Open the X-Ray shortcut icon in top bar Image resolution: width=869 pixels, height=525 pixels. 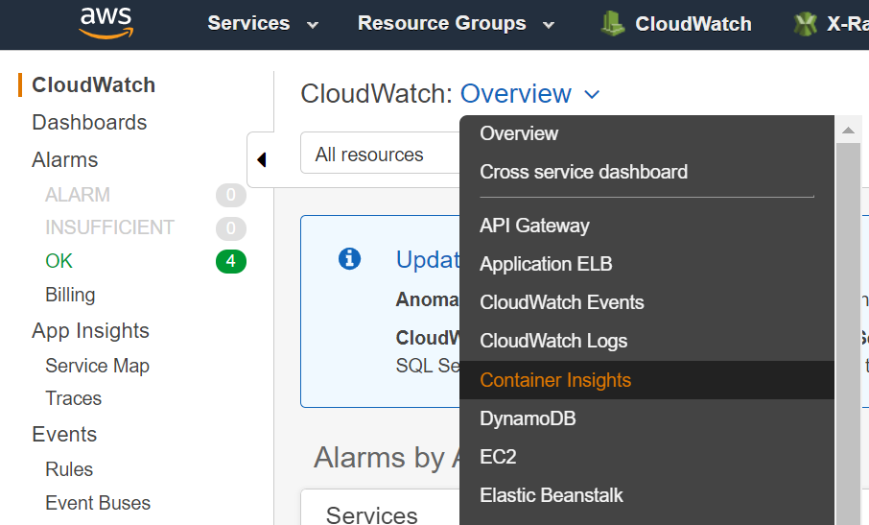[806, 24]
